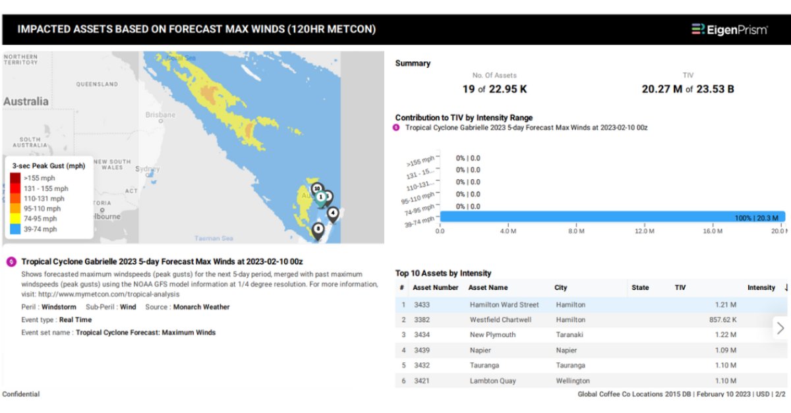The image size is (791, 413).
Task: Click the Summary heading
Action: (x=413, y=63)
